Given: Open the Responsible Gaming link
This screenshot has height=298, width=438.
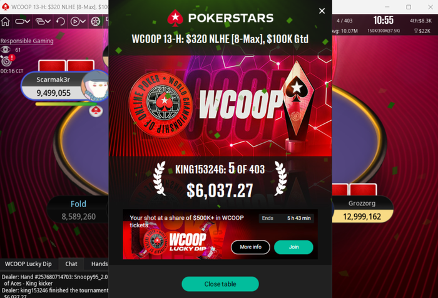Looking at the screenshot, I should pos(27,41).
